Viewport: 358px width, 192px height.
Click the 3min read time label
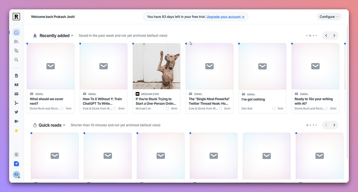pos(121,109)
